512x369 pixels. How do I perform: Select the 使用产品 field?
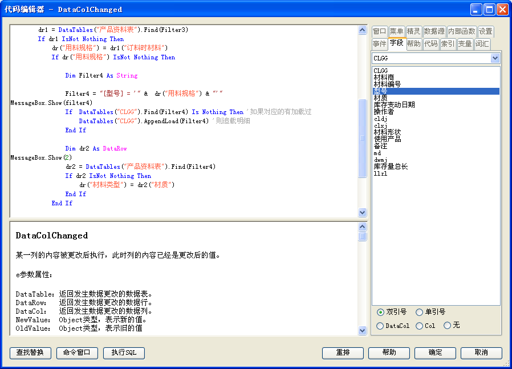click(x=436, y=139)
